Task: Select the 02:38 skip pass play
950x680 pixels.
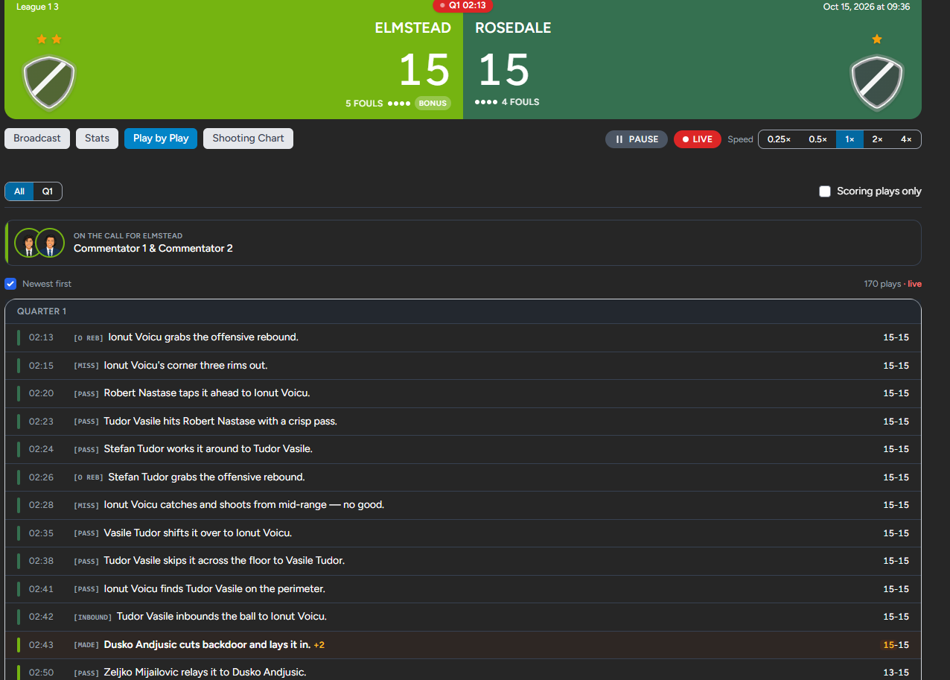Action: [x=463, y=561]
